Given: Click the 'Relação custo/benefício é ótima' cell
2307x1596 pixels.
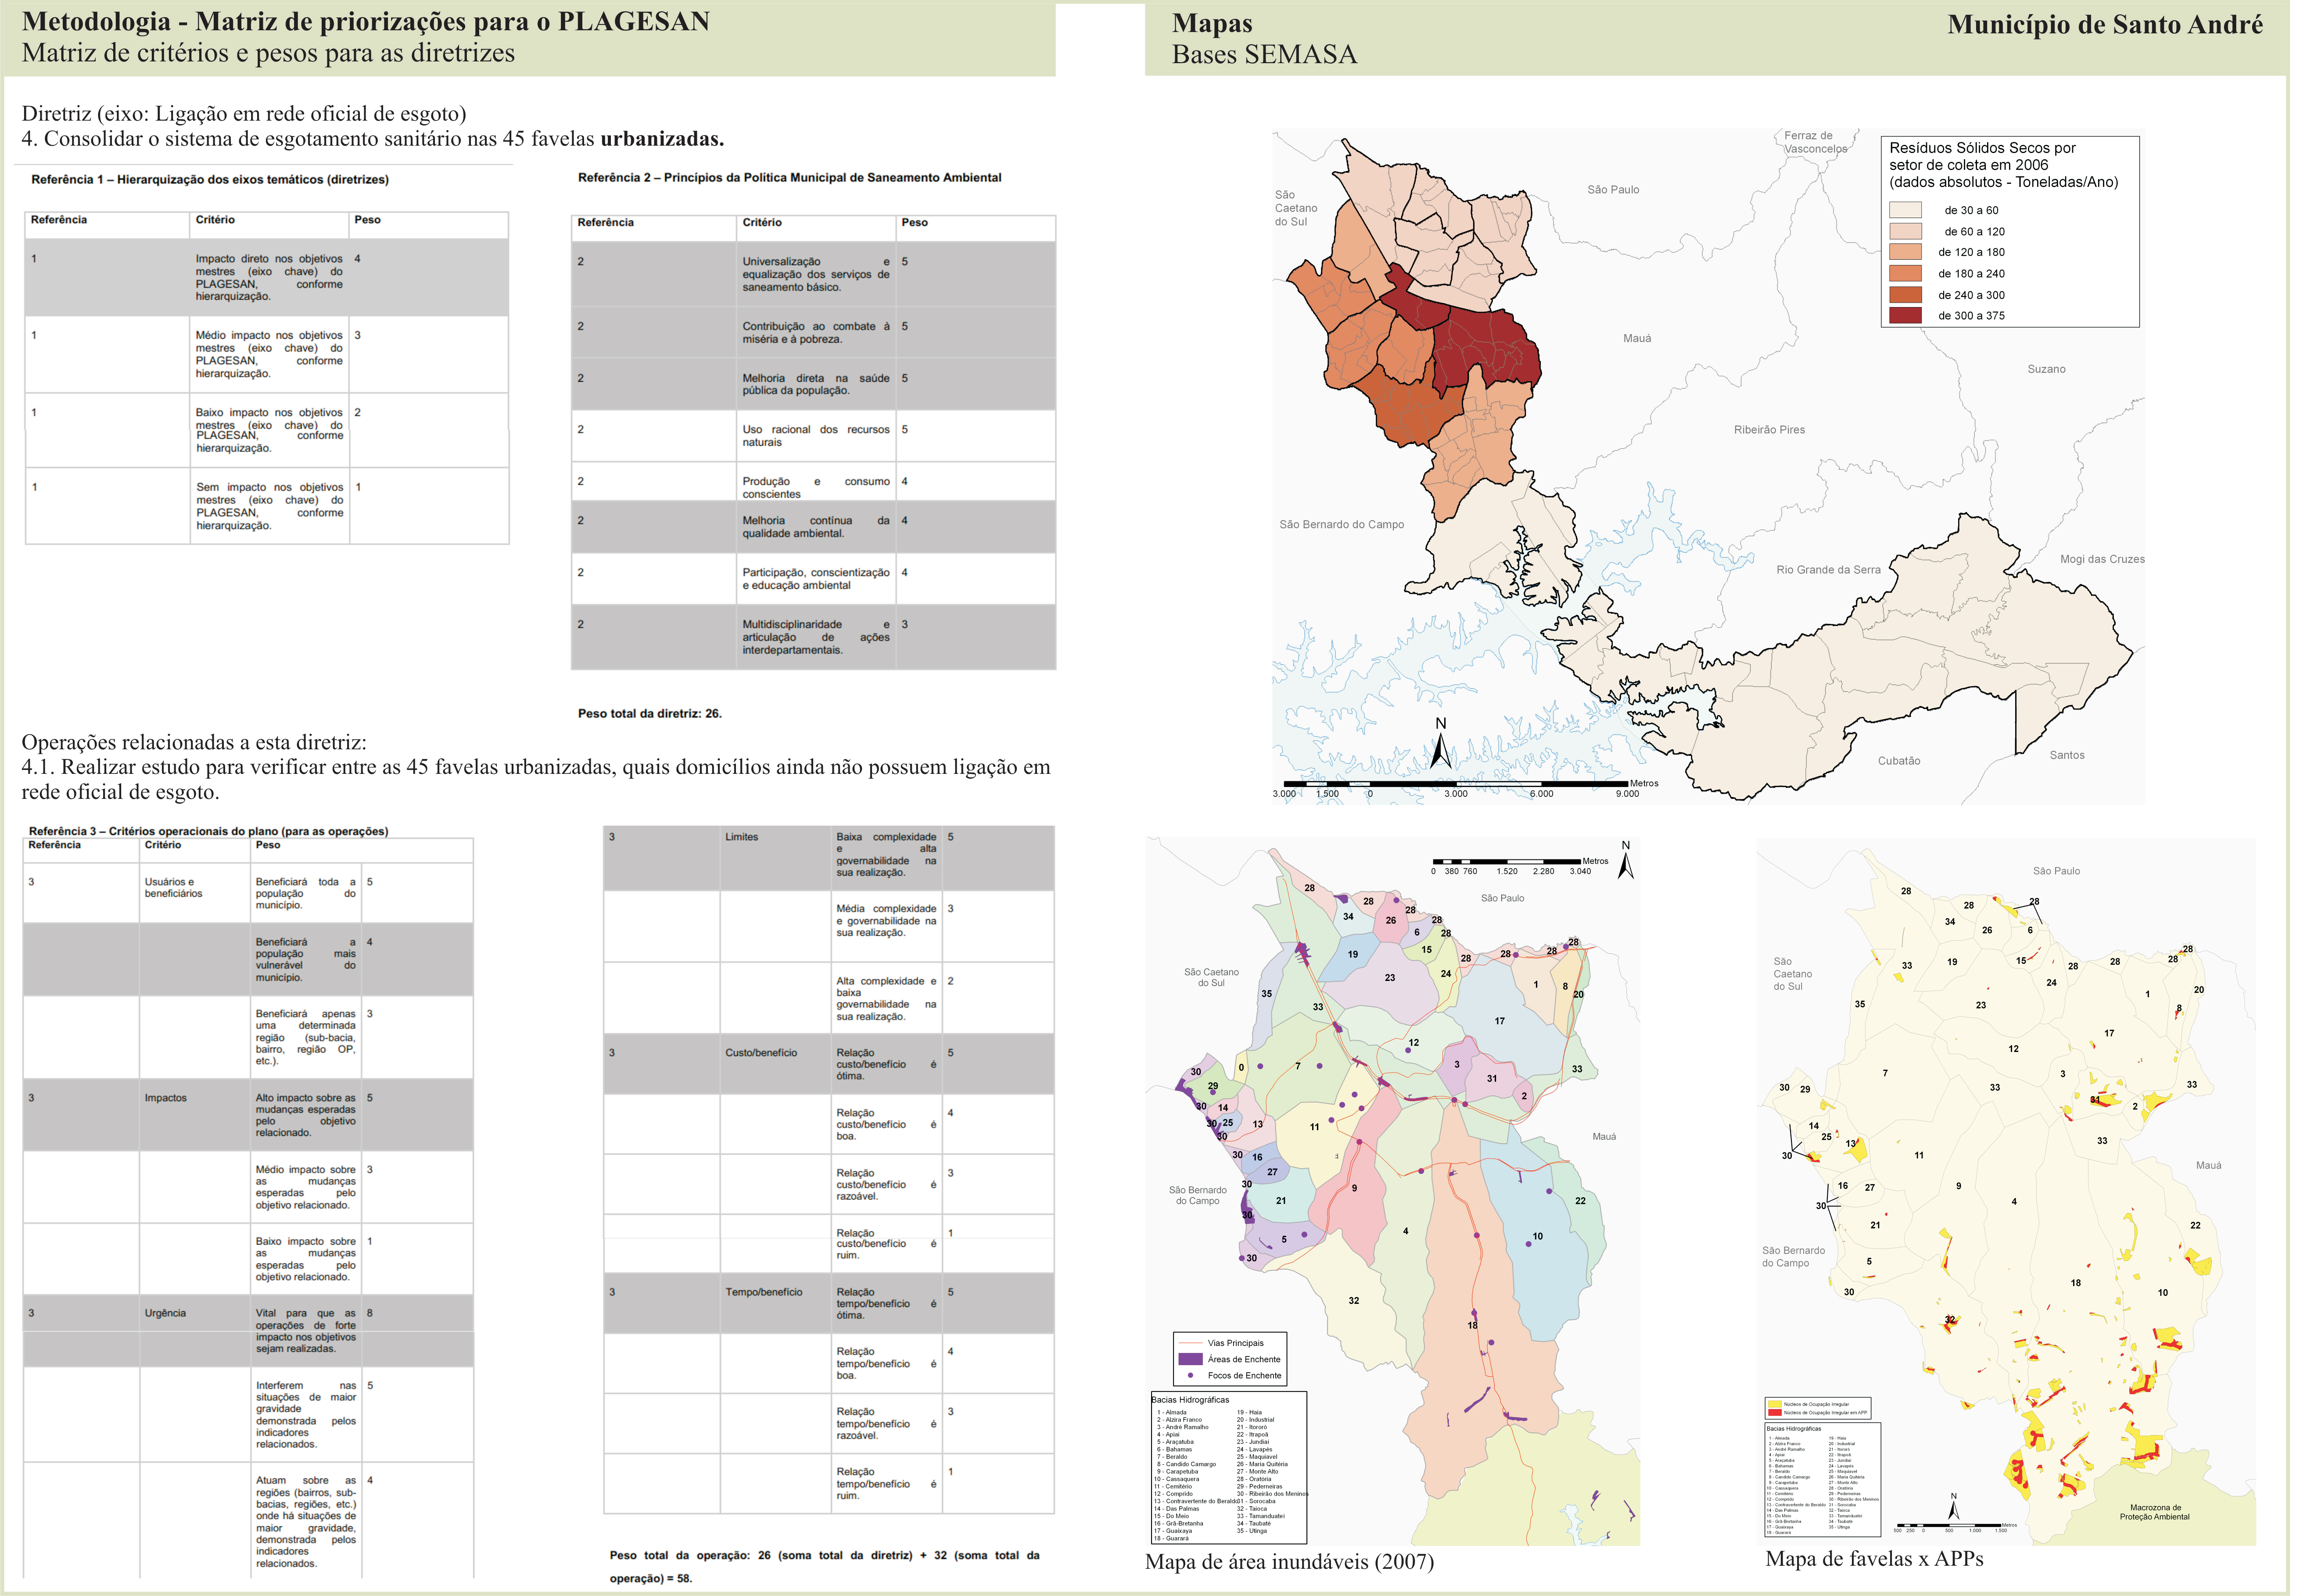Looking at the screenshot, I should (x=886, y=1064).
